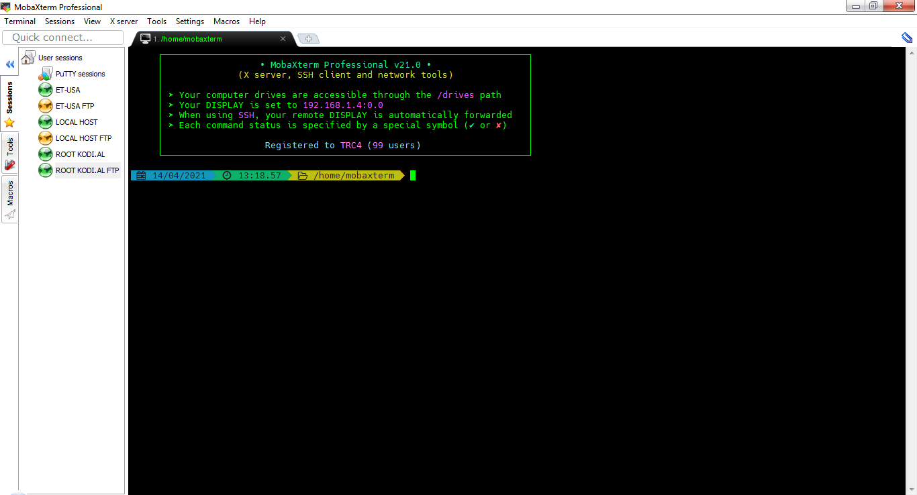Click the MobaXterm title bar app icon
The image size is (917, 495).
[6, 7]
